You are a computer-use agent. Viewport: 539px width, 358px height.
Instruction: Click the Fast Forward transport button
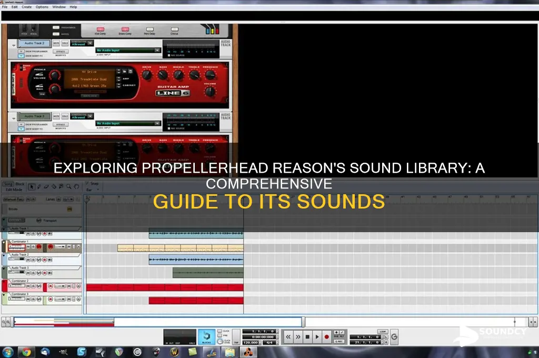pos(298,337)
